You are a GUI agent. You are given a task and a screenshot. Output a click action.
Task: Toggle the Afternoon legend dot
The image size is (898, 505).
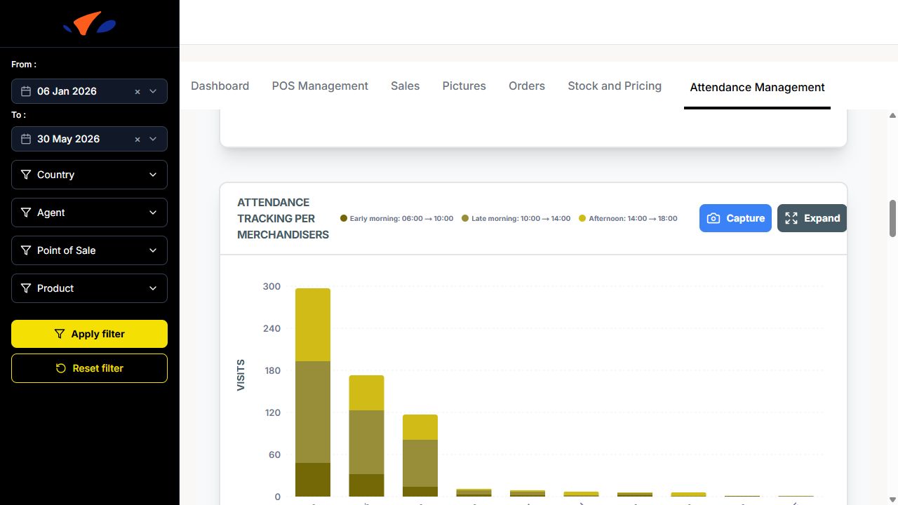[582, 218]
